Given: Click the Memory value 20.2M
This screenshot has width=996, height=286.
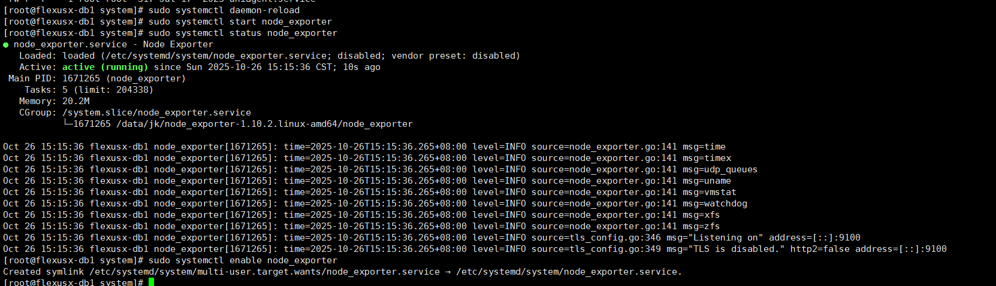Looking at the screenshot, I should tap(76, 101).
